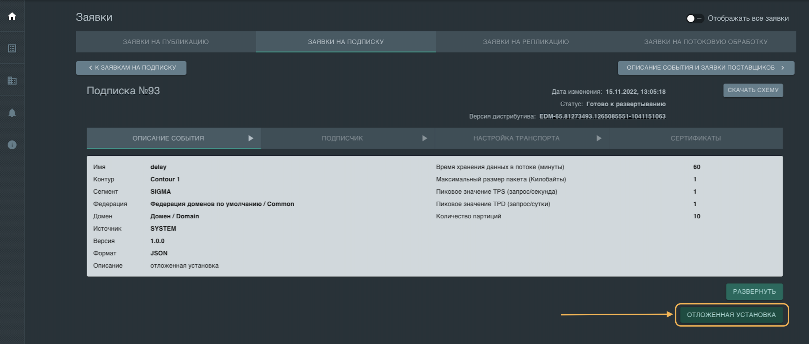Open distribution version EDM-65 link

click(x=602, y=117)
